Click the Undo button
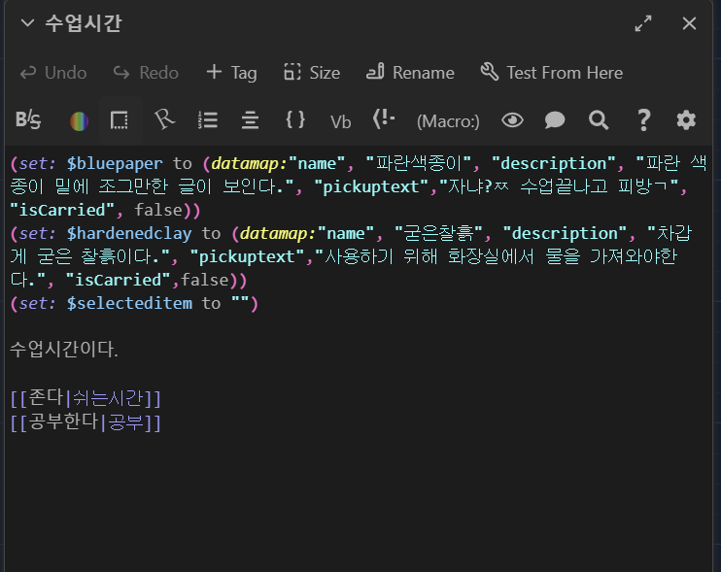Image resolution: width=721 pixels, height=572 pixels. coord(53,73)
